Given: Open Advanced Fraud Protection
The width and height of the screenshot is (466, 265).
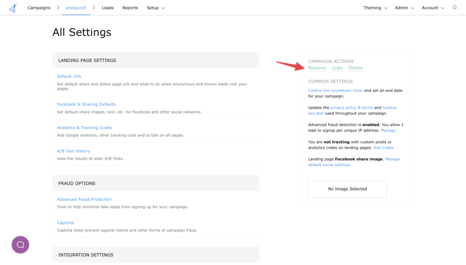Looking at the screenshot, I should [x=84, y=200].
